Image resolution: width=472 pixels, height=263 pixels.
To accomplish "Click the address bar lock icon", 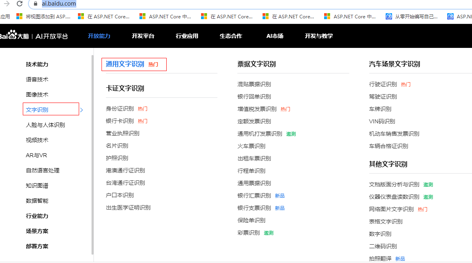I will [x=36, y=4].
